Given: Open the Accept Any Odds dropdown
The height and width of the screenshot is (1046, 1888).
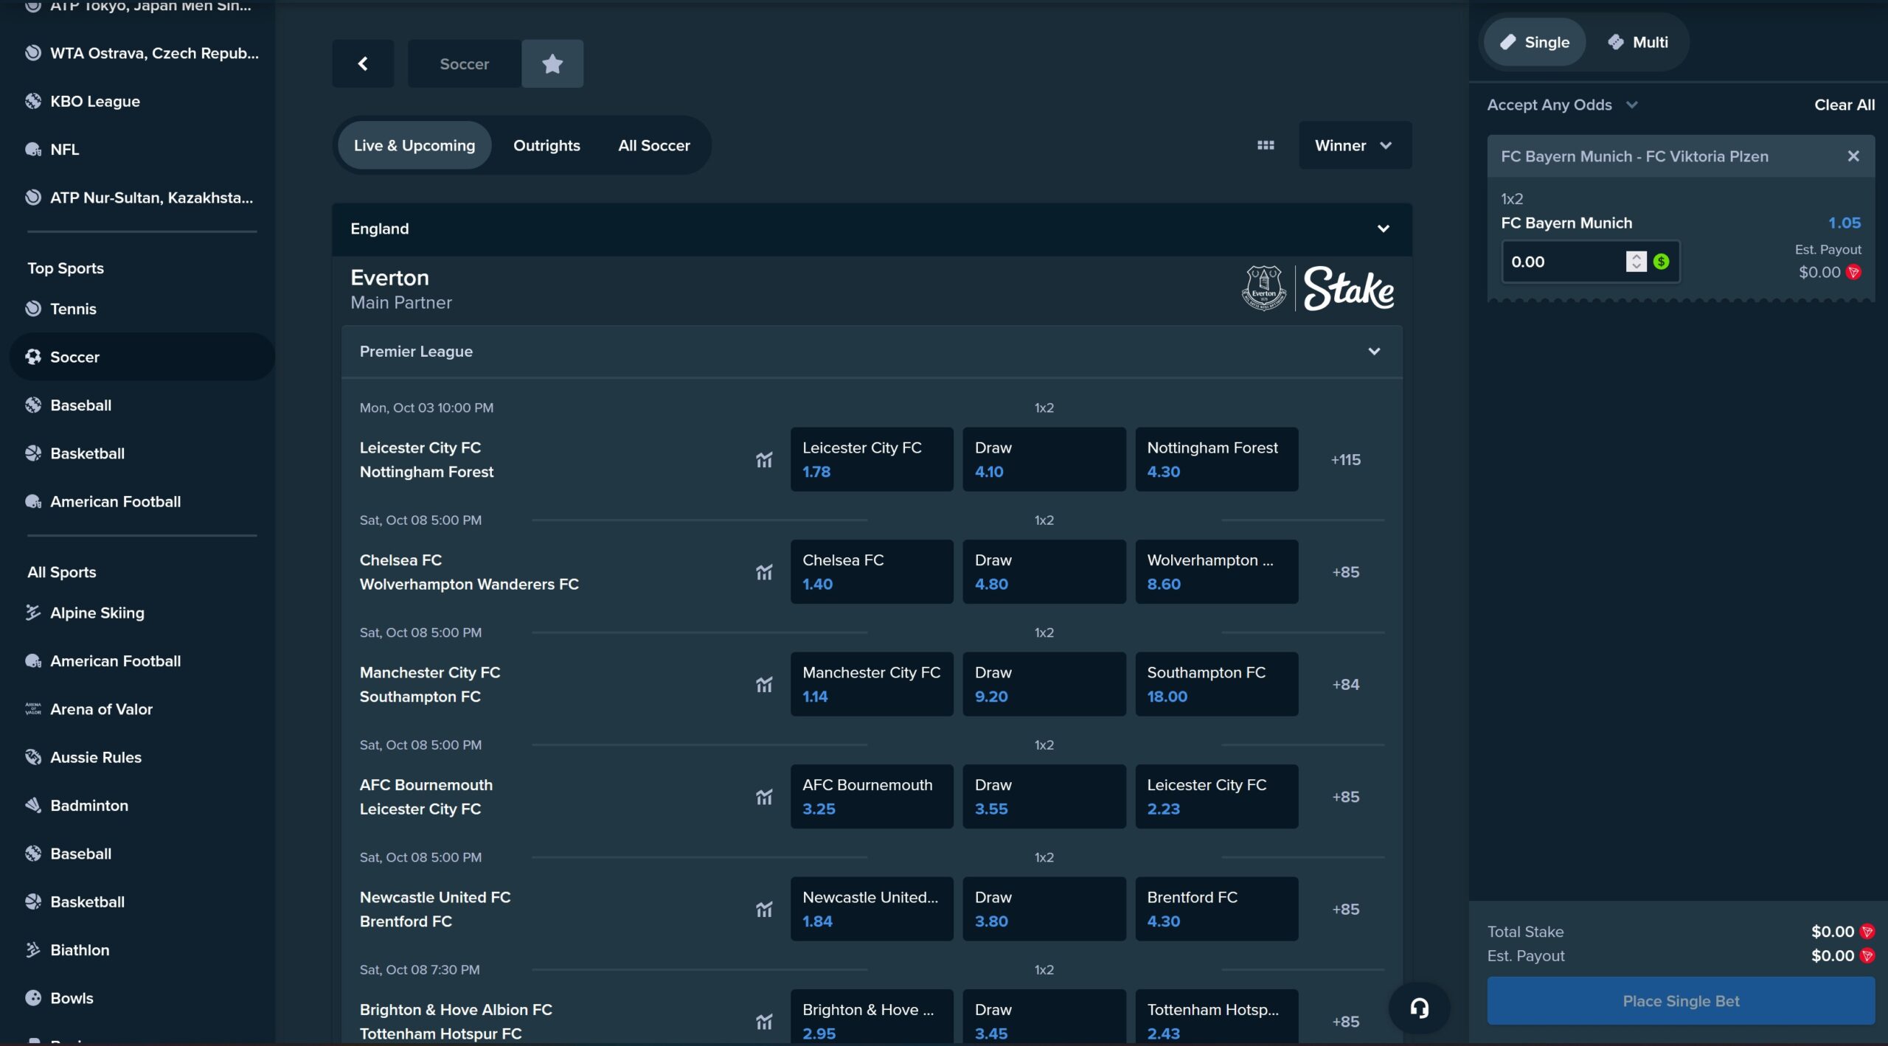Looking at the screenshot, I should [x=1562, y=105].
